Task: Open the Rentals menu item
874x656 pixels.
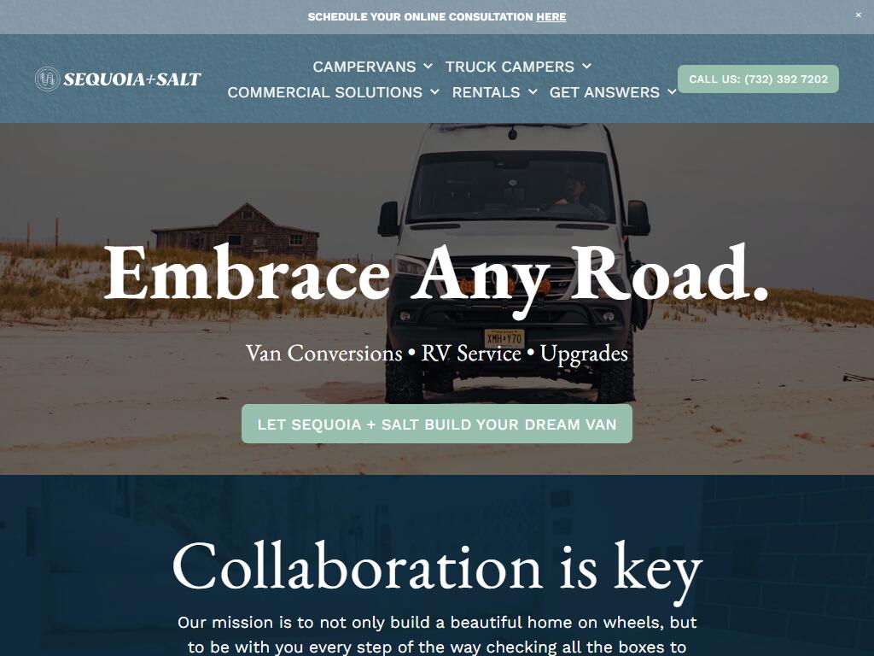Action: click(486, 92)
